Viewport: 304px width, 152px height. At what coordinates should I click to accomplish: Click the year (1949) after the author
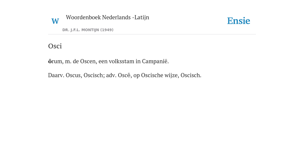pyautogui.click(x=107, y=30)
